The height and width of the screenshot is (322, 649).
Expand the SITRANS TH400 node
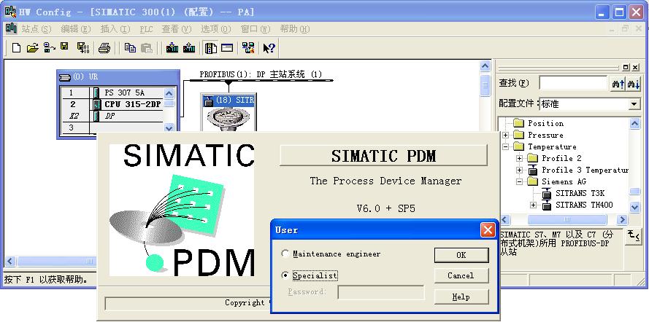[533, 205]
